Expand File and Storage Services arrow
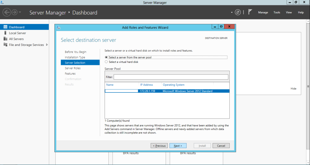310x165 pixels. [47, 45]
